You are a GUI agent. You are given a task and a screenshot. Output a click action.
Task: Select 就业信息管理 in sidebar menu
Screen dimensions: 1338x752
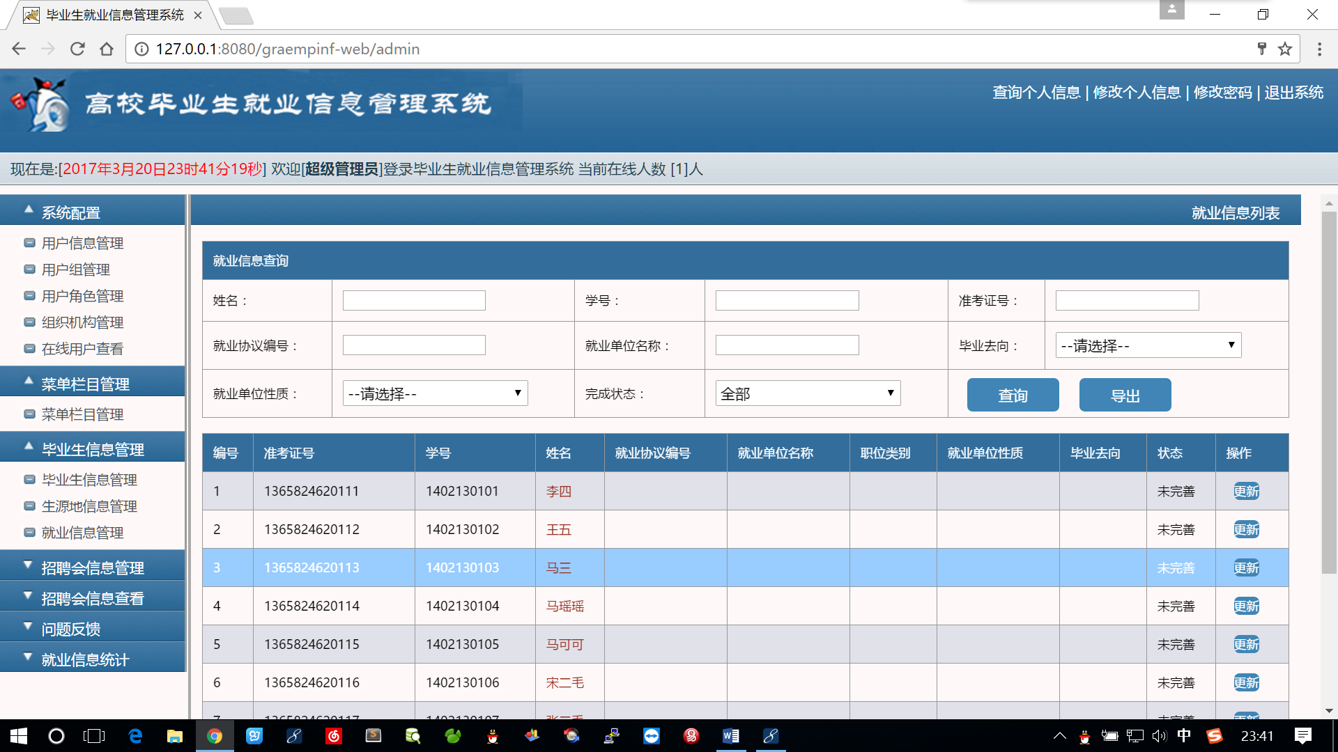(x=82, y=533)
